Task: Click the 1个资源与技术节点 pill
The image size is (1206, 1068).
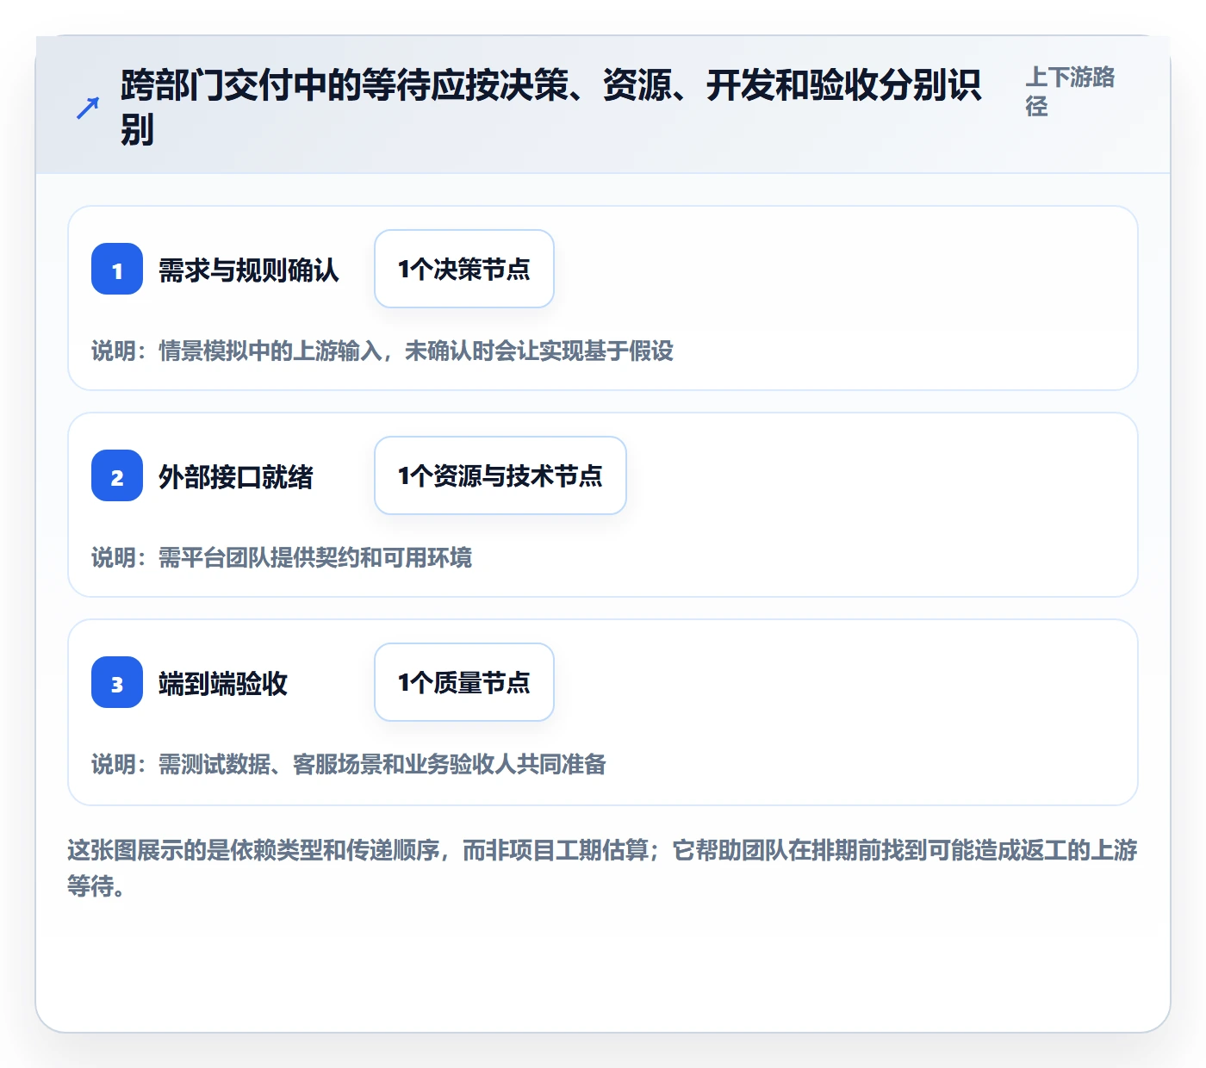Action: (500, 475)
